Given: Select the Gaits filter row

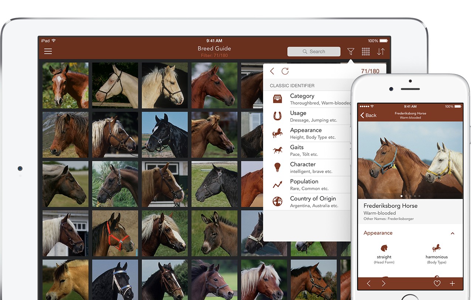Looking at the screenshot, I should (310, 150).
